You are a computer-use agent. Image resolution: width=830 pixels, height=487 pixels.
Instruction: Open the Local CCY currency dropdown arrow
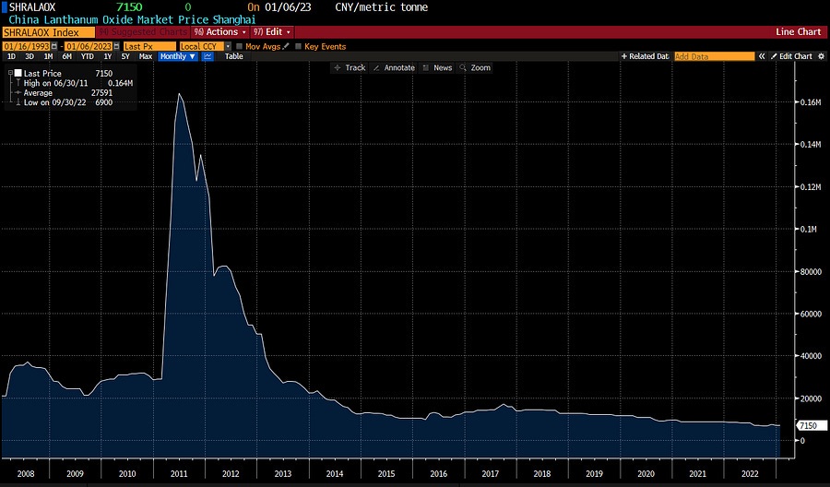(228, 47)
